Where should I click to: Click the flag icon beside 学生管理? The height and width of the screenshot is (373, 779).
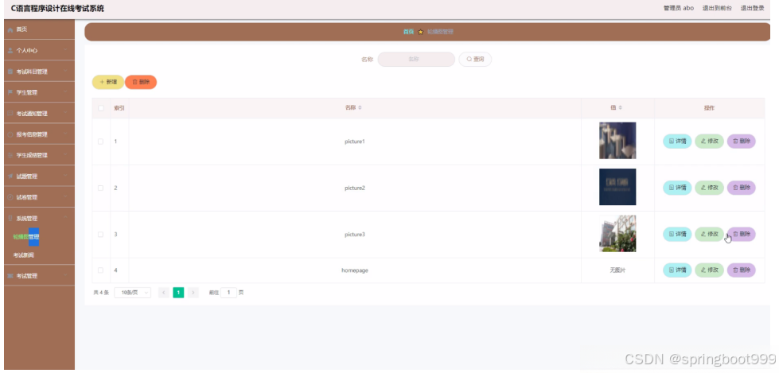pyautogui.click(x=10, y=93)
